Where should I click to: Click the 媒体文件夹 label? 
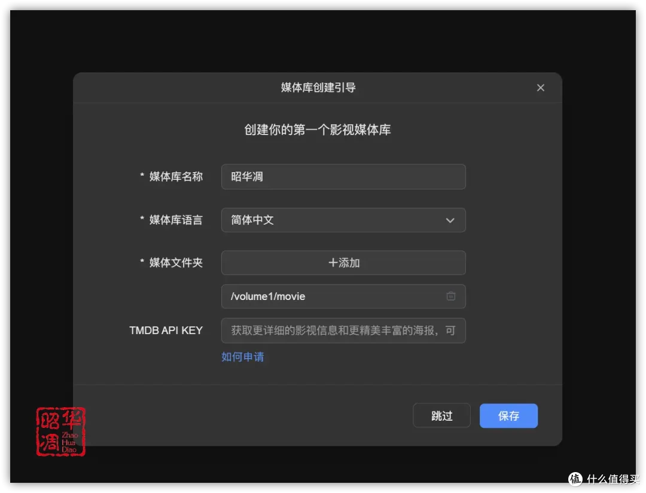[176, 262]
